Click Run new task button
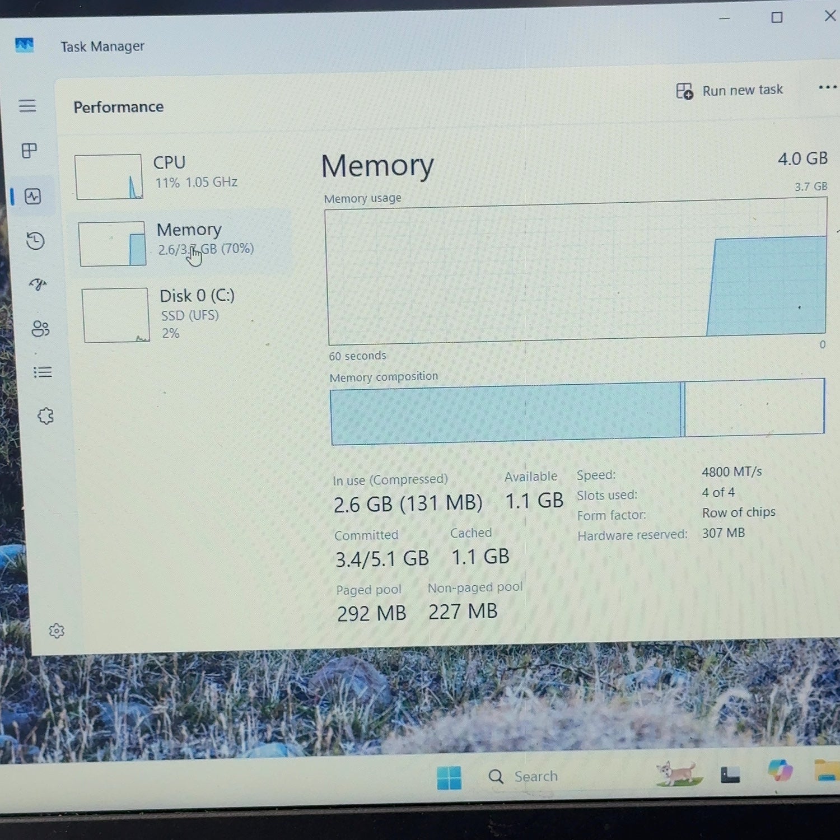This screenshot has width=840, height=840. (x=729, y=91)
